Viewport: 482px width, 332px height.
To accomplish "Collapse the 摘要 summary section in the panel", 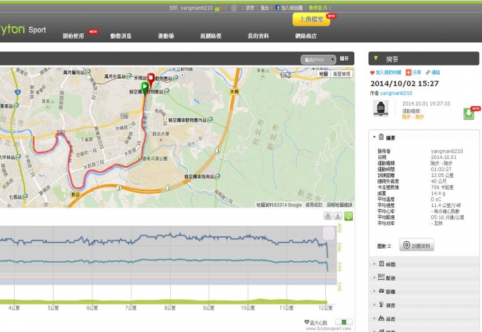I will pos(374,137).
